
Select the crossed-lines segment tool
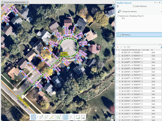(x=71, y=117)
